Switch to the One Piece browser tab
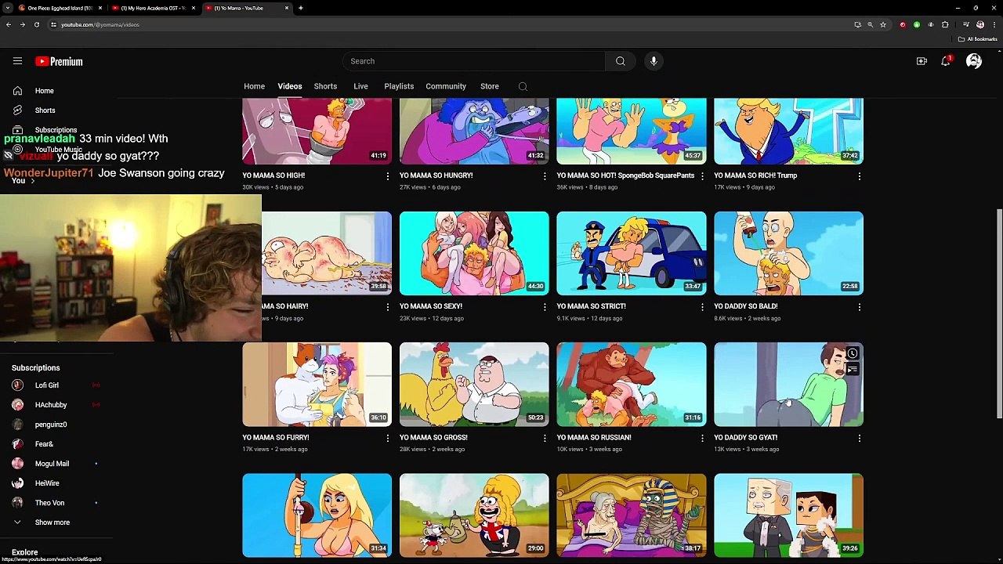 coord(61,8)
